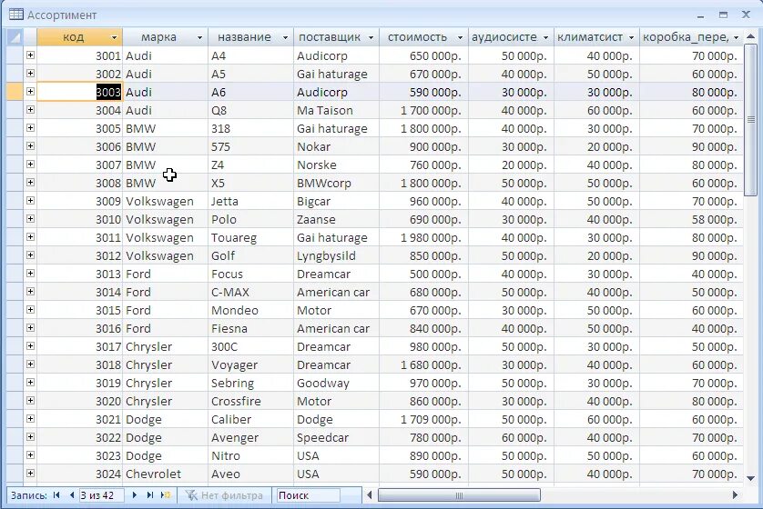Click the 1 980 000р. cost cell
763x509 pixels.
click(423, 237)
